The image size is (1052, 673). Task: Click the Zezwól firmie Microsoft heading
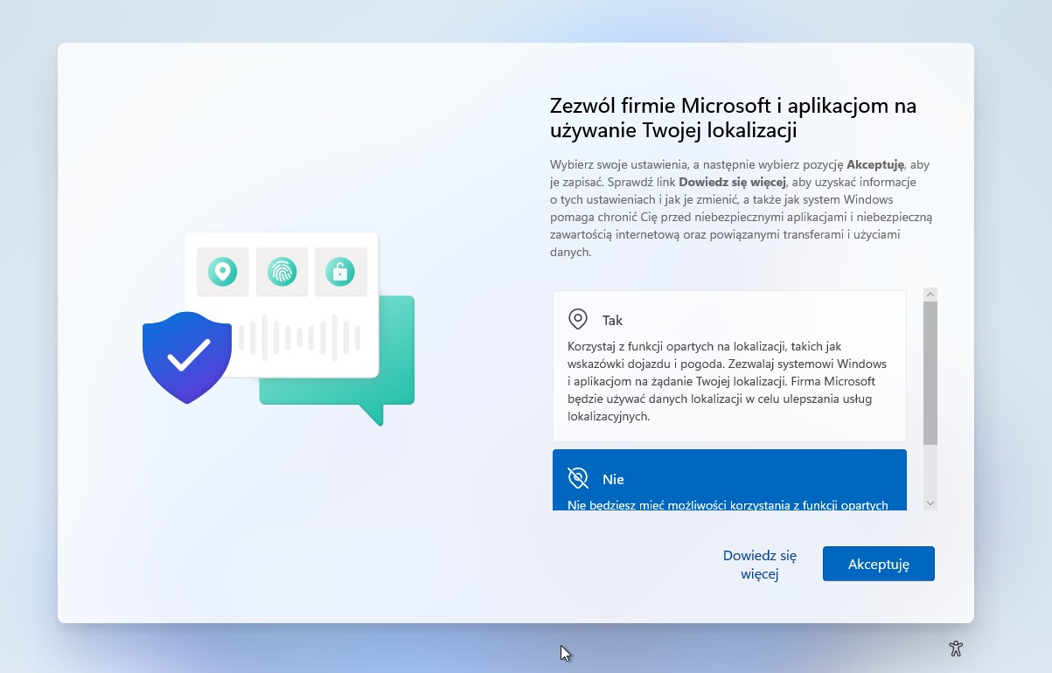(733, 118)
